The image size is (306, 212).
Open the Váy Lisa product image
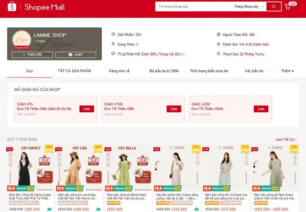(79, 168)
